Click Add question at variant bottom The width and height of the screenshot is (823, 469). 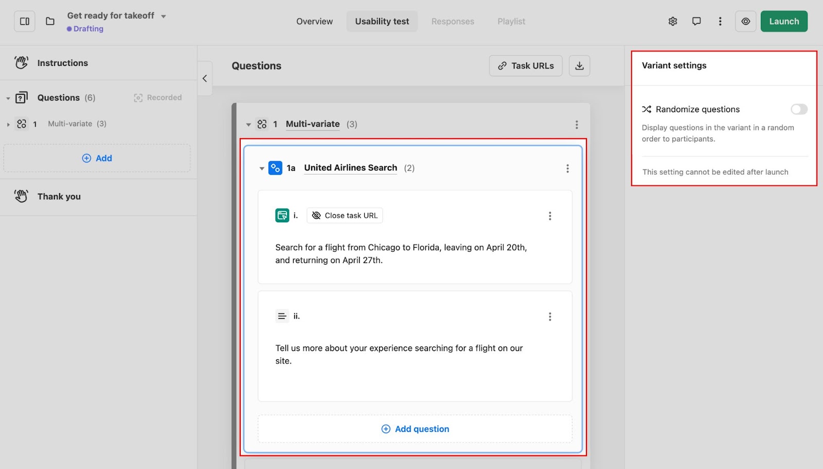(415, 429)
